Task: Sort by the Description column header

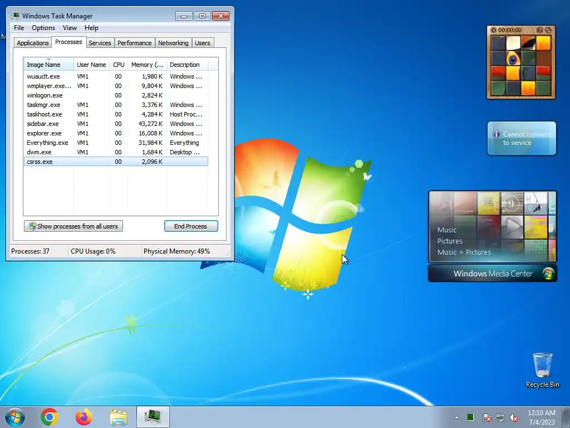Action: pos(187,65)
